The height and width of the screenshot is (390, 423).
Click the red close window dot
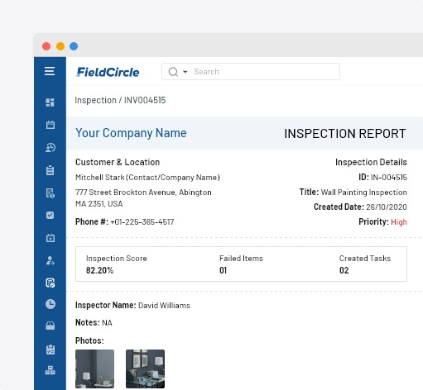pyautogui.click(x=46, y=46)
